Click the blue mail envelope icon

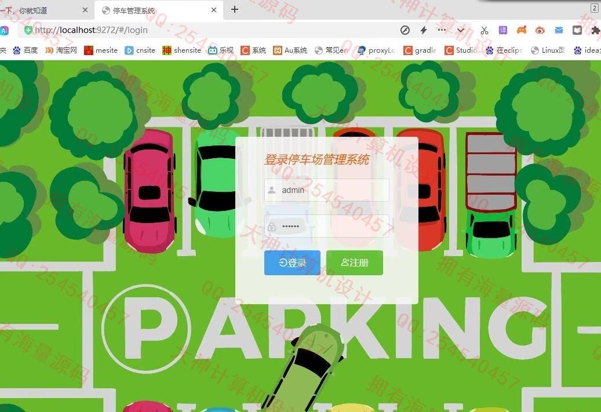559,30
